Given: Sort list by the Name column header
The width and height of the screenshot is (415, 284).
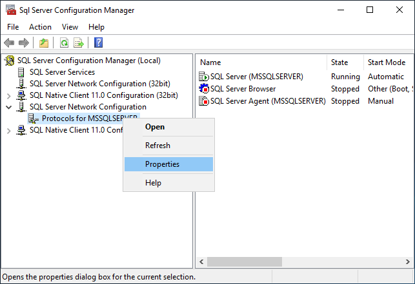Looking at the screenshot, I should point(210,62).
